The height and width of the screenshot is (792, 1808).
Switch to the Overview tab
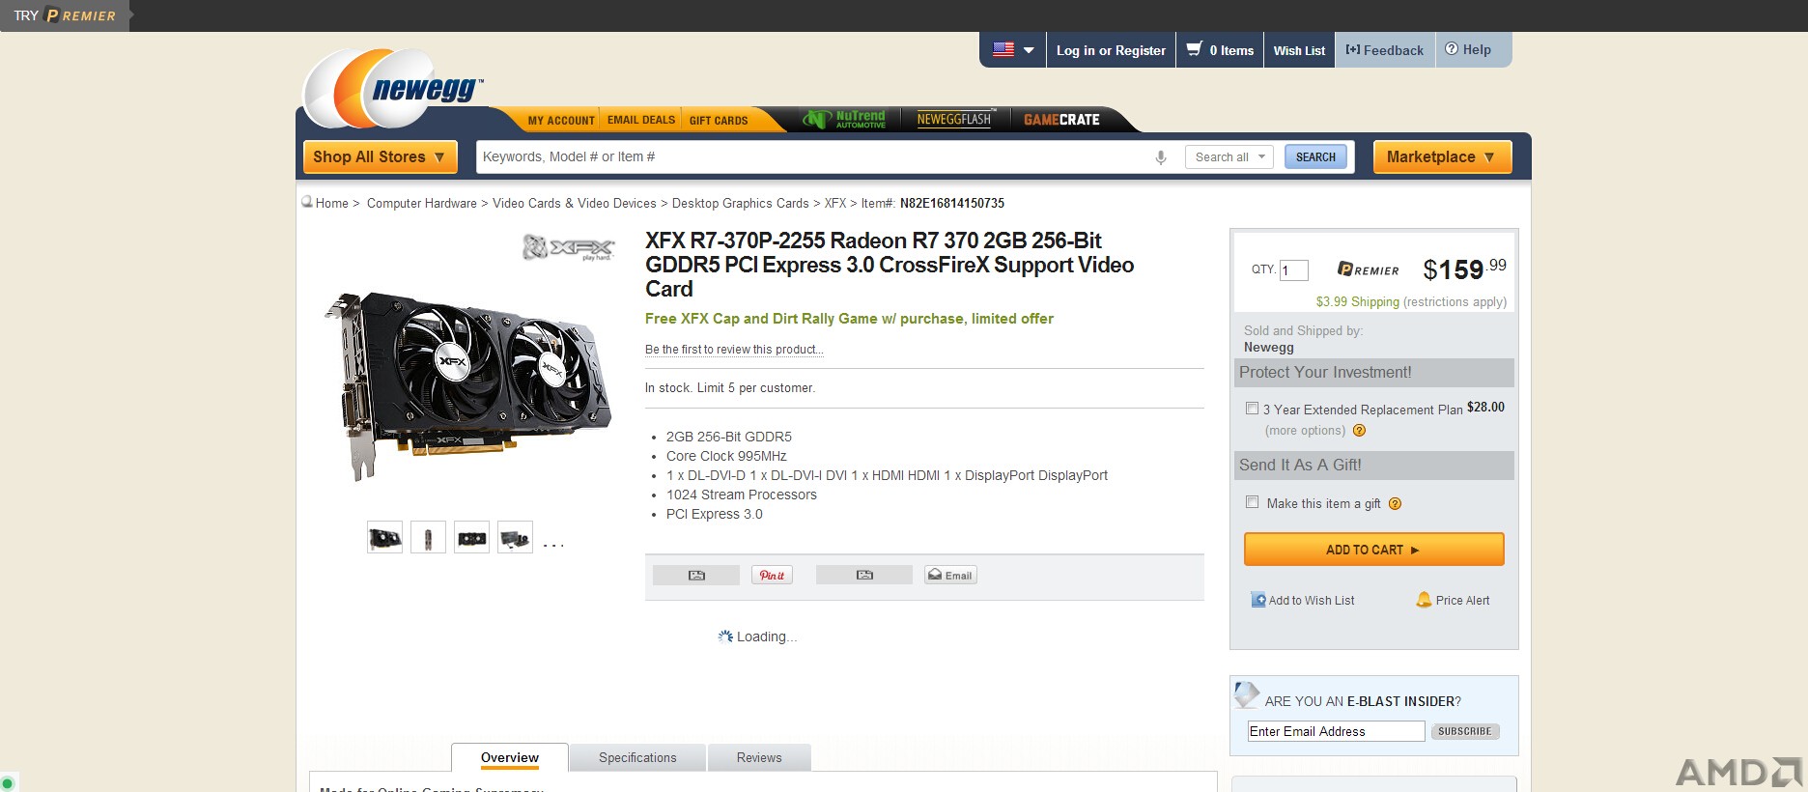(x=510, y=757)
